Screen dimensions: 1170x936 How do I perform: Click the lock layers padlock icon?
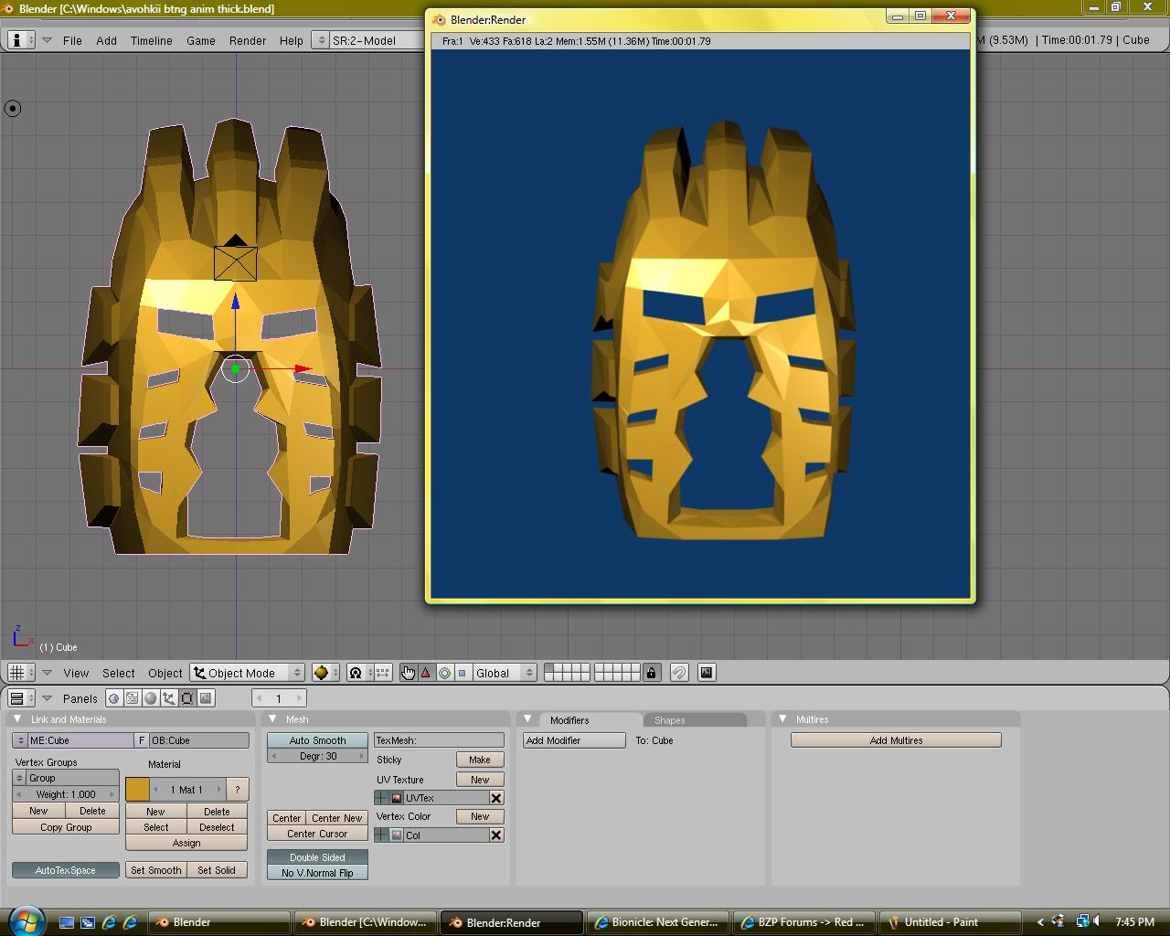(x=651, y=673)
